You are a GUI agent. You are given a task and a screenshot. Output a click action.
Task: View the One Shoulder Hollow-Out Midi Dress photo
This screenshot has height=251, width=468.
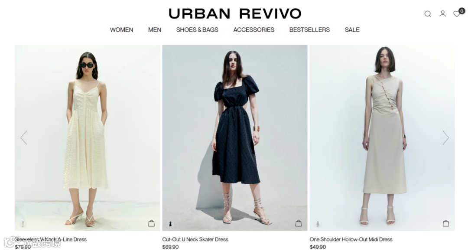pos(382,138)
